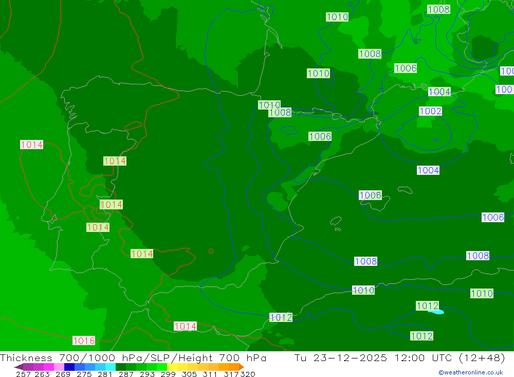Click the legend value 263

(42, 374)
